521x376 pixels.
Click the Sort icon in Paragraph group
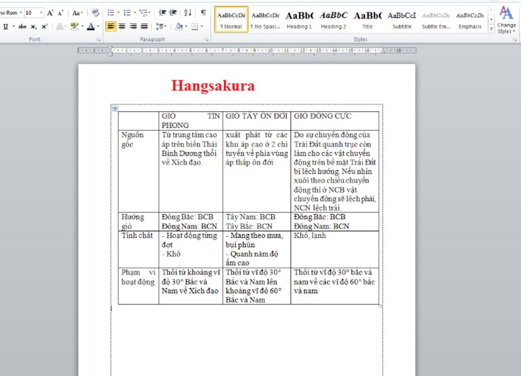[188, 13]
